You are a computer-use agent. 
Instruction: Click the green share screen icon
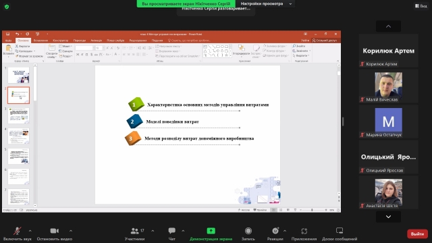click(211, 231)
